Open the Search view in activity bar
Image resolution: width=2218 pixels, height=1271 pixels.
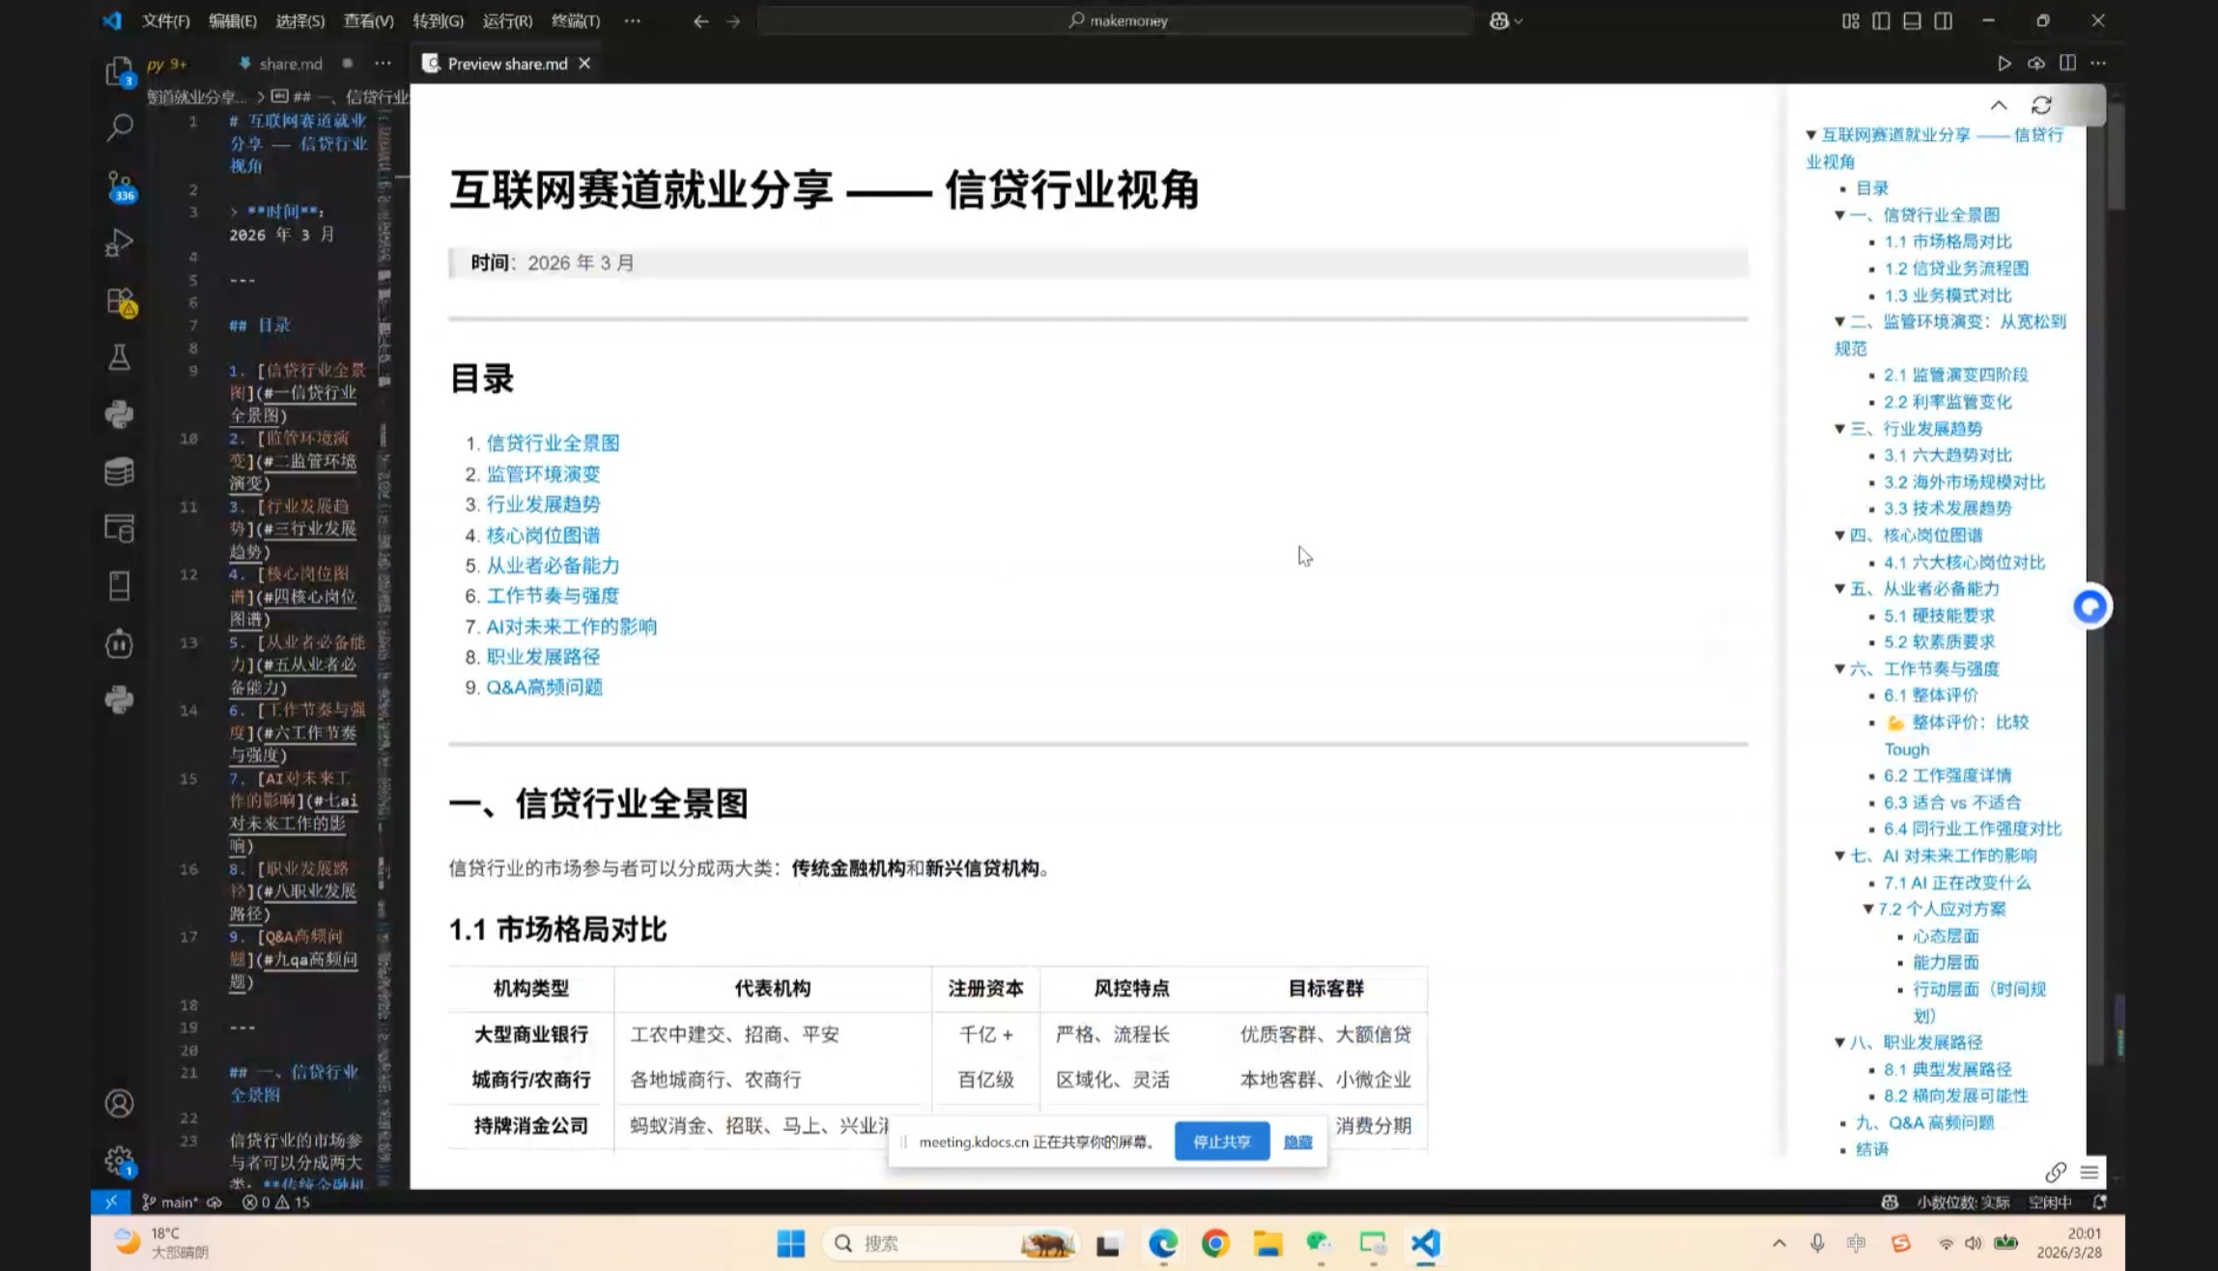[x=119, y=127]
